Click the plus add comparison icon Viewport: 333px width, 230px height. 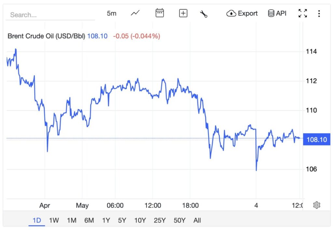(183, 13)
